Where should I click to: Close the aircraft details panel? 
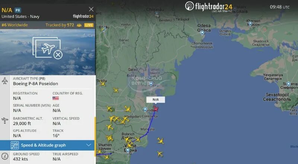[x=91, y=9]
